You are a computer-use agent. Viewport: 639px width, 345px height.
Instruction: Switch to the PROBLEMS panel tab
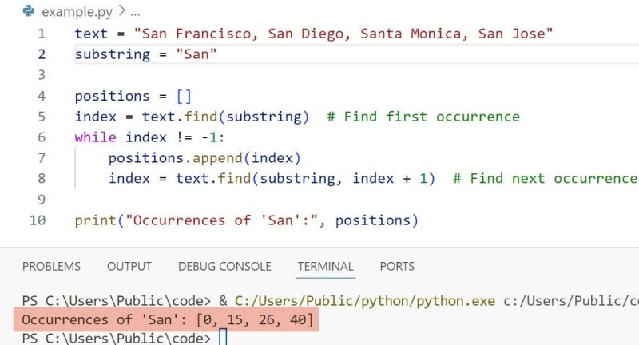pyautogui.click(x=51, y=267)
